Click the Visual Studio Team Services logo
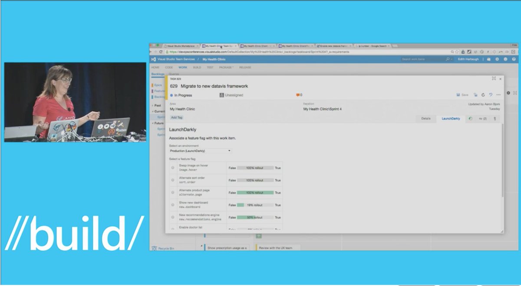 click(x=153, y=59)
